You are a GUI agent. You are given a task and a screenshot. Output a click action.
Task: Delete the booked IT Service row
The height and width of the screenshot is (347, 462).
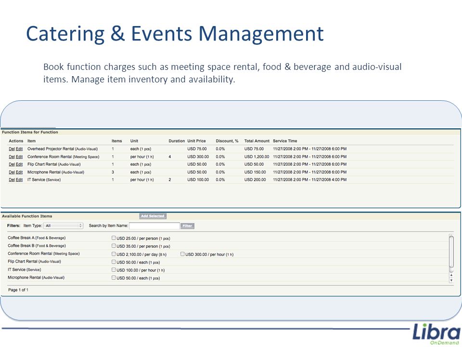(x=12, y=180)
